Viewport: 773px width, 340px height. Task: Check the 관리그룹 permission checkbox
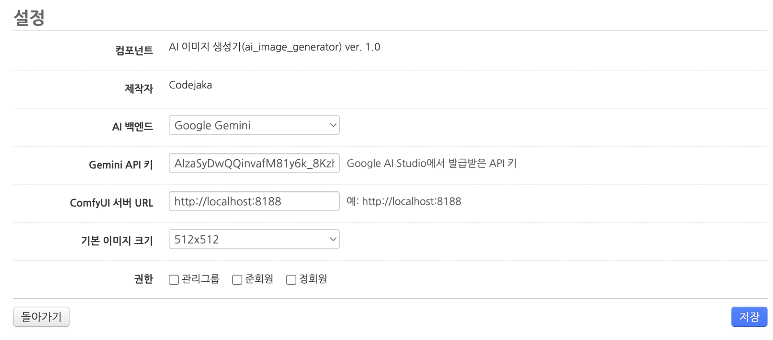(x=174, y=280)
